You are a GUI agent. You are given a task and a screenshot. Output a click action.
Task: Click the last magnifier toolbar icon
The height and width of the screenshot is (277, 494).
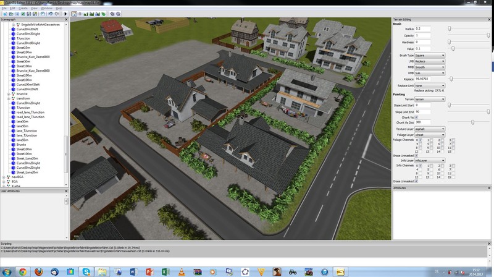tap(118, 14)
